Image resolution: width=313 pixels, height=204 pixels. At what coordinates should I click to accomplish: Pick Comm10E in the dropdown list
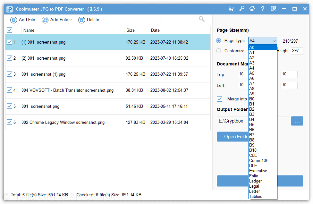click(x=263, y=160)
